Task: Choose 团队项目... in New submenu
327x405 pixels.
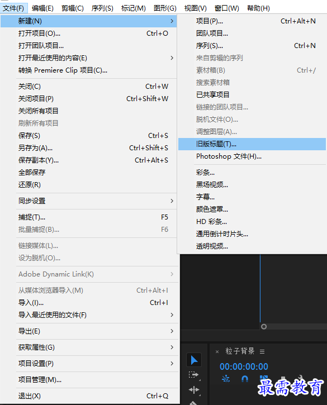Action: pos(252,34)
